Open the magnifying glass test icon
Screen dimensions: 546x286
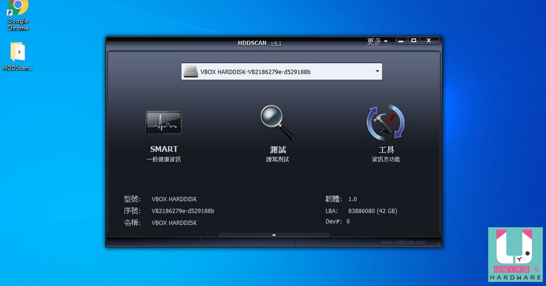coord(277,122)
